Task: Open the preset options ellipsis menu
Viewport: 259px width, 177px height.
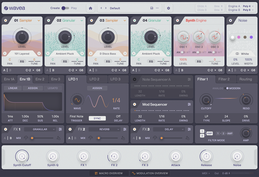Action: (157, 8)
